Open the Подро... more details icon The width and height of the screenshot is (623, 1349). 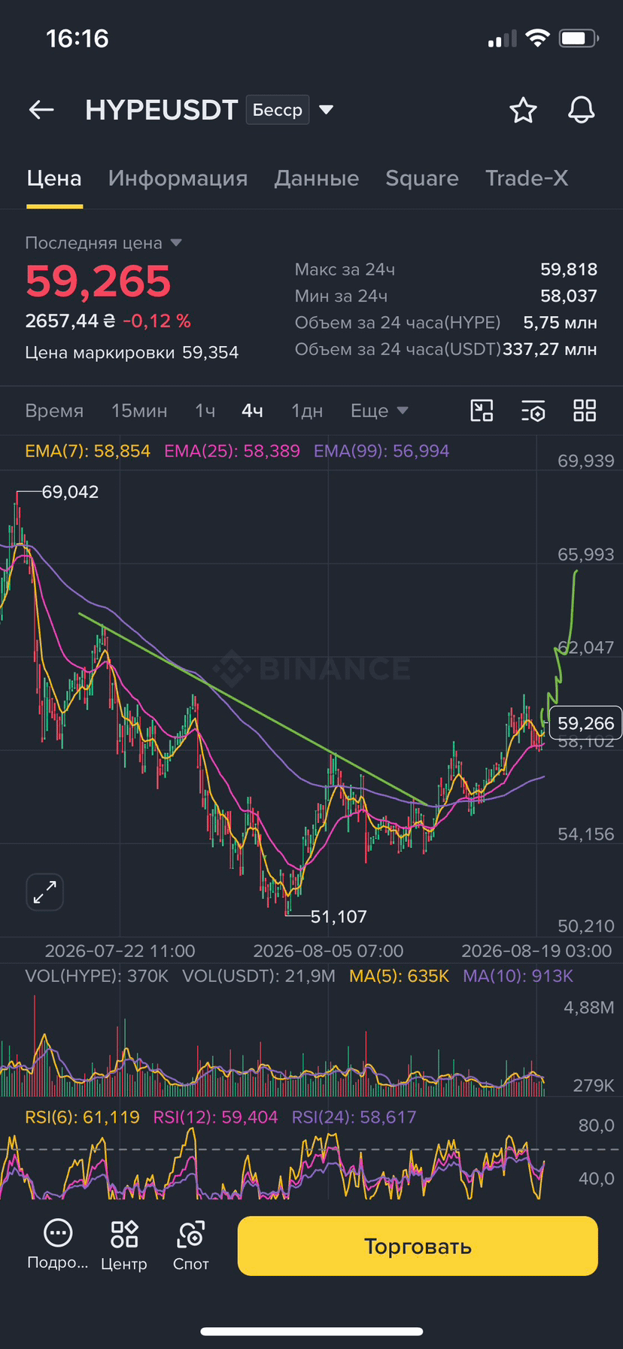(58, 1245)
